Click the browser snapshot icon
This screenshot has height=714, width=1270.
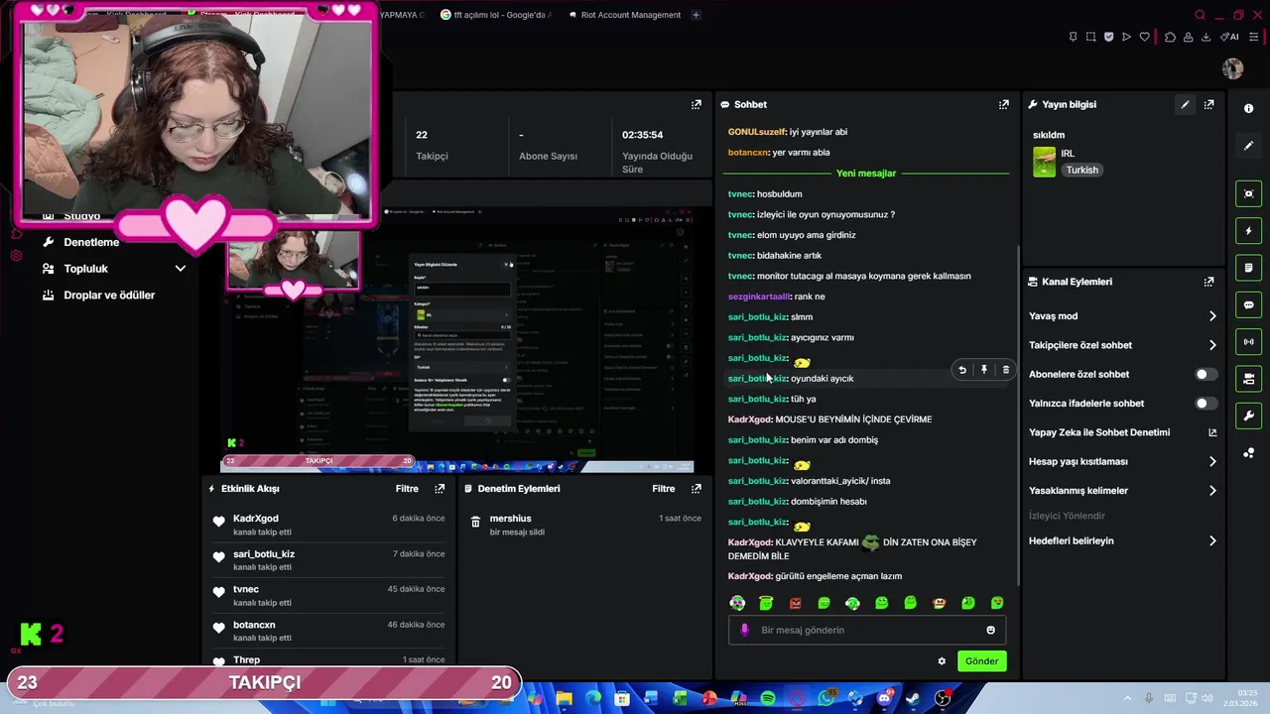pyautogui.click(x=1090, y=37)
